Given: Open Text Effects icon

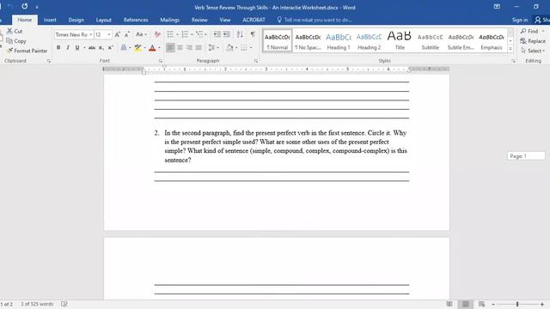Looking at the screenshot, I should click(x=124, y=48).
